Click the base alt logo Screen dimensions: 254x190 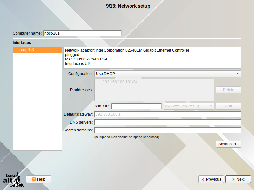coord(14,179)
